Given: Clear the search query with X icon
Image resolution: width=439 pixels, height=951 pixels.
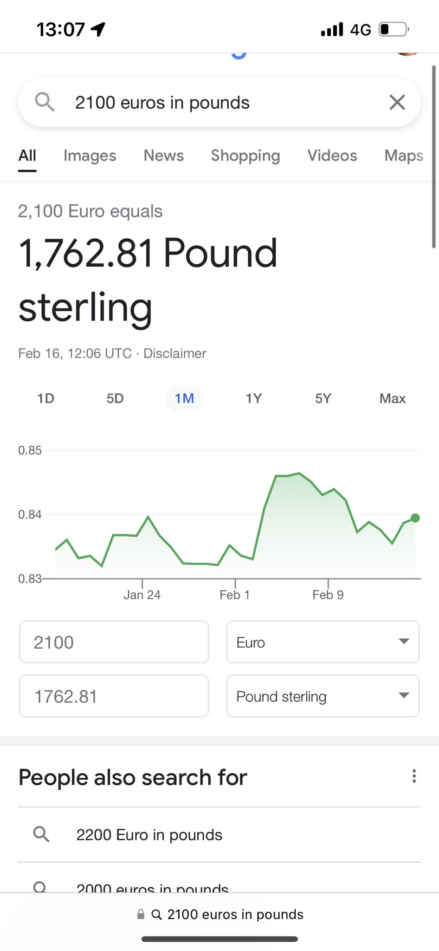Looking at the screenshot, I should point(397,102).
